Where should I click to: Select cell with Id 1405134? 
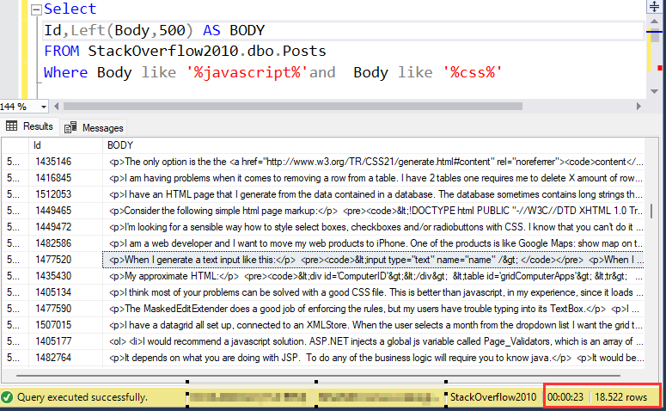(x=66, y=292)
